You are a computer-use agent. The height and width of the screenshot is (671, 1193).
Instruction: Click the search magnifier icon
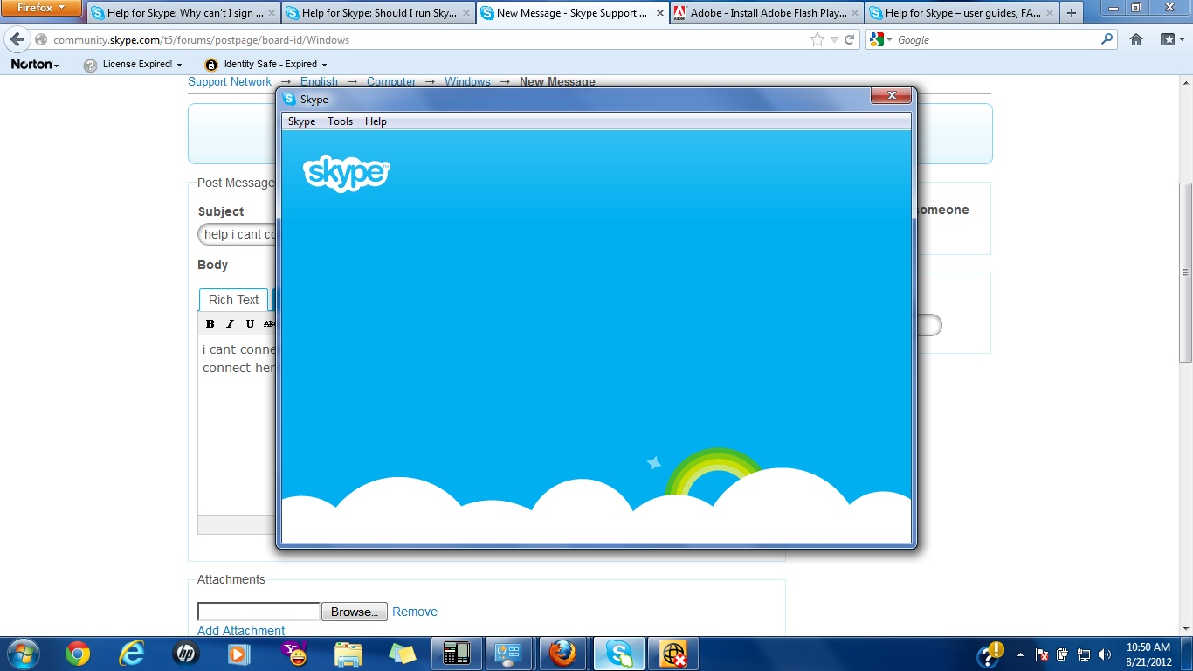coord(1107,39)
